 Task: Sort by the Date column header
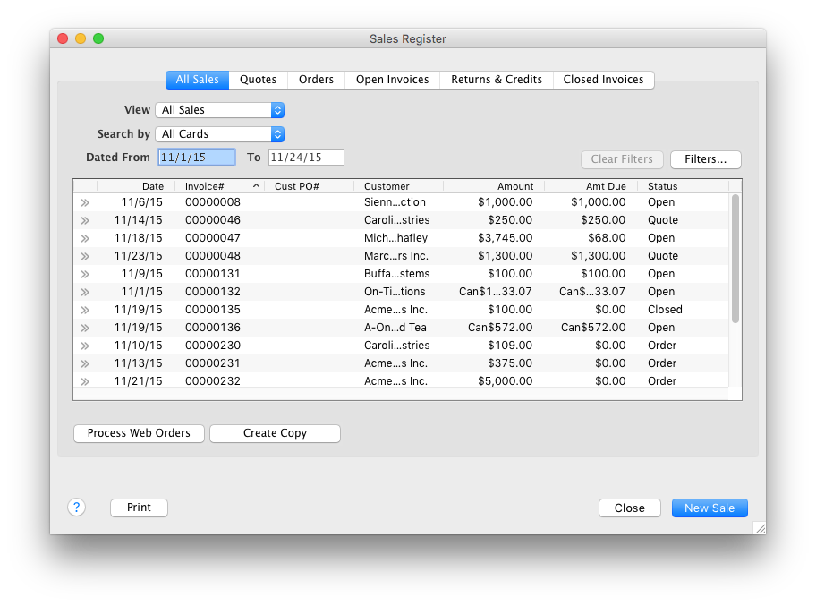coord(136,186)
